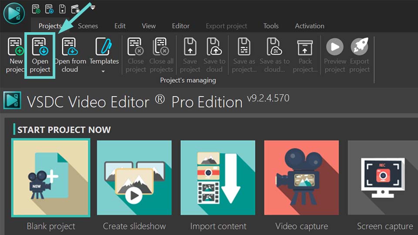
Task: Click the Preview project play icon
Action: pos(335,47)
